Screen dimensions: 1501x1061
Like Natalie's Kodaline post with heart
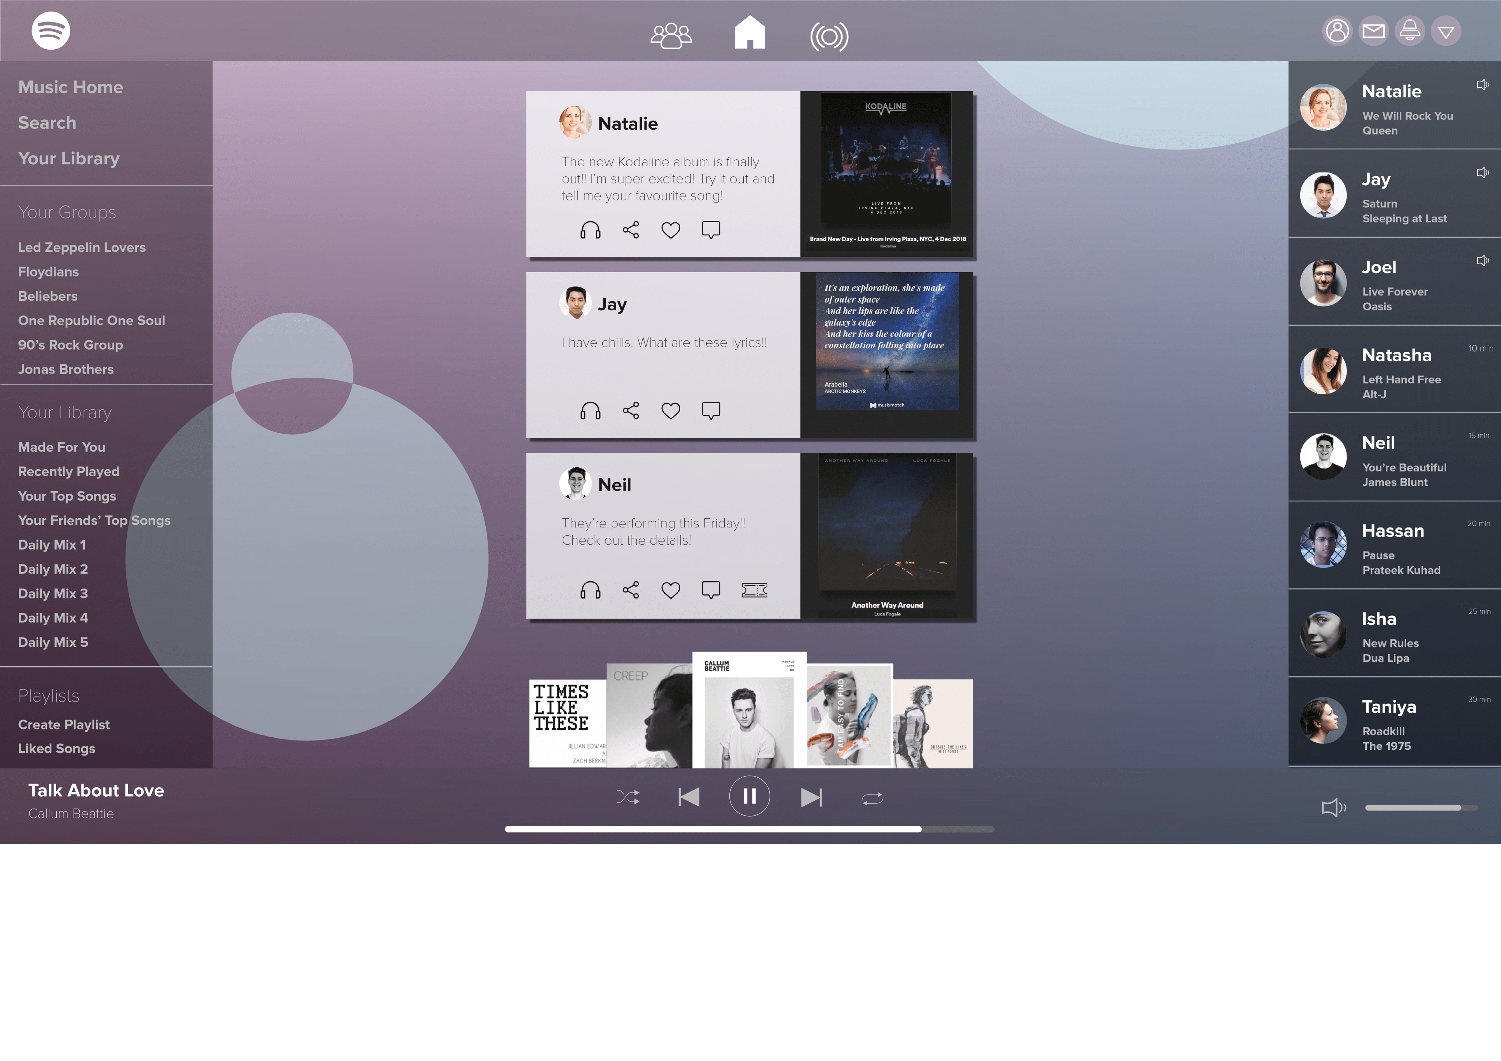click(x=671, y=230)
